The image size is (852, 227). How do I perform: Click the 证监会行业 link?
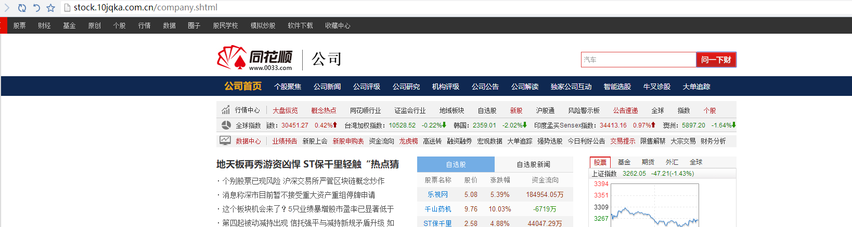click(410, 110)
